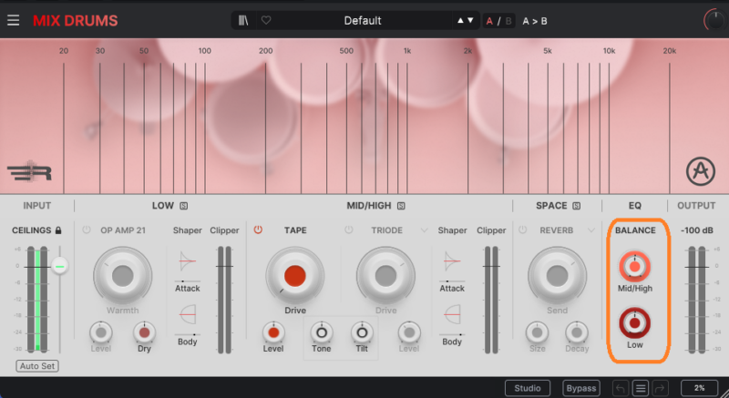This screenshot has height=398, width=729.
Task: Expand the TRIODE type dropdown
Action: coord(425,230)
